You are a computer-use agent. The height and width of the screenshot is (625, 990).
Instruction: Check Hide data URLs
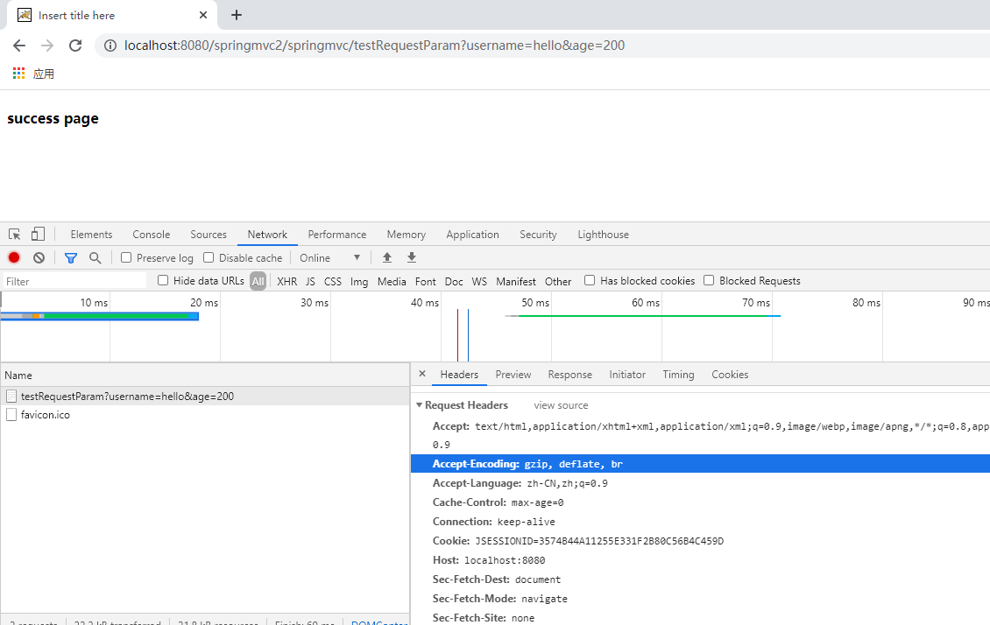(163, 280)
